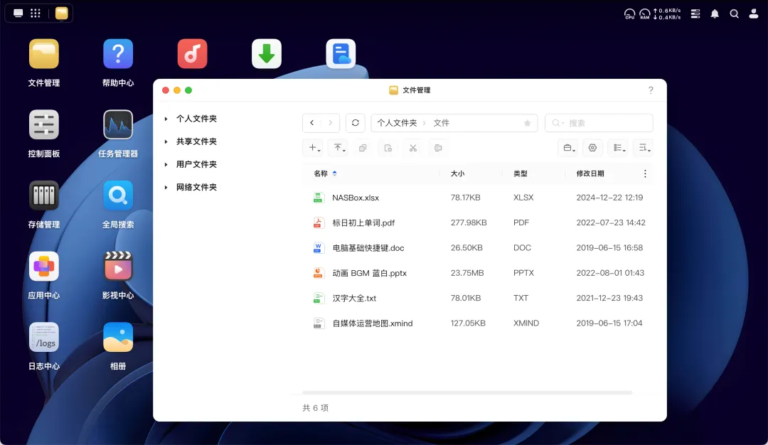Image resolution: width=768 pixels, height=445 pixels.
Task: Refresh the current folder listing
Action: click(356, 123)
